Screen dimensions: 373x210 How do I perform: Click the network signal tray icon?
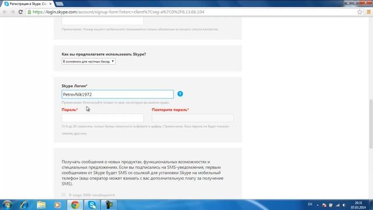coord(337,205)
